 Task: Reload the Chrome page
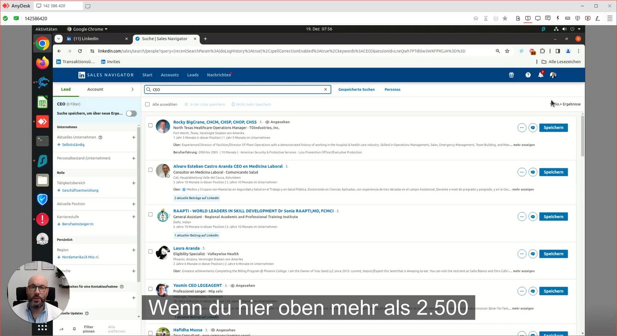point(80,51)
